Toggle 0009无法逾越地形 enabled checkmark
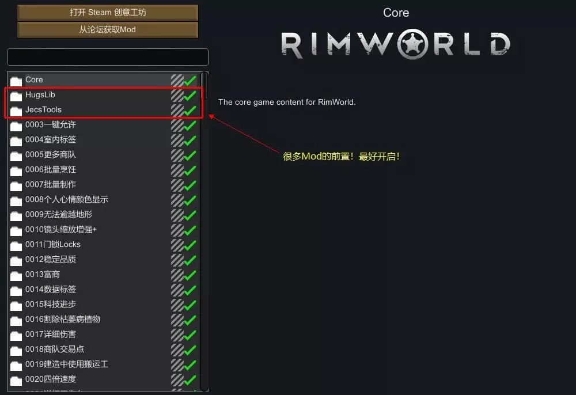The height and width of the screenshot is (395, 576). pyautogui.click(x=190, y=215)
